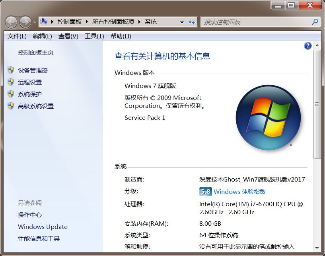This screenshot has width=325, height=256.
Task: Open the 帮助(H) menu
Action: coord(121,36)
